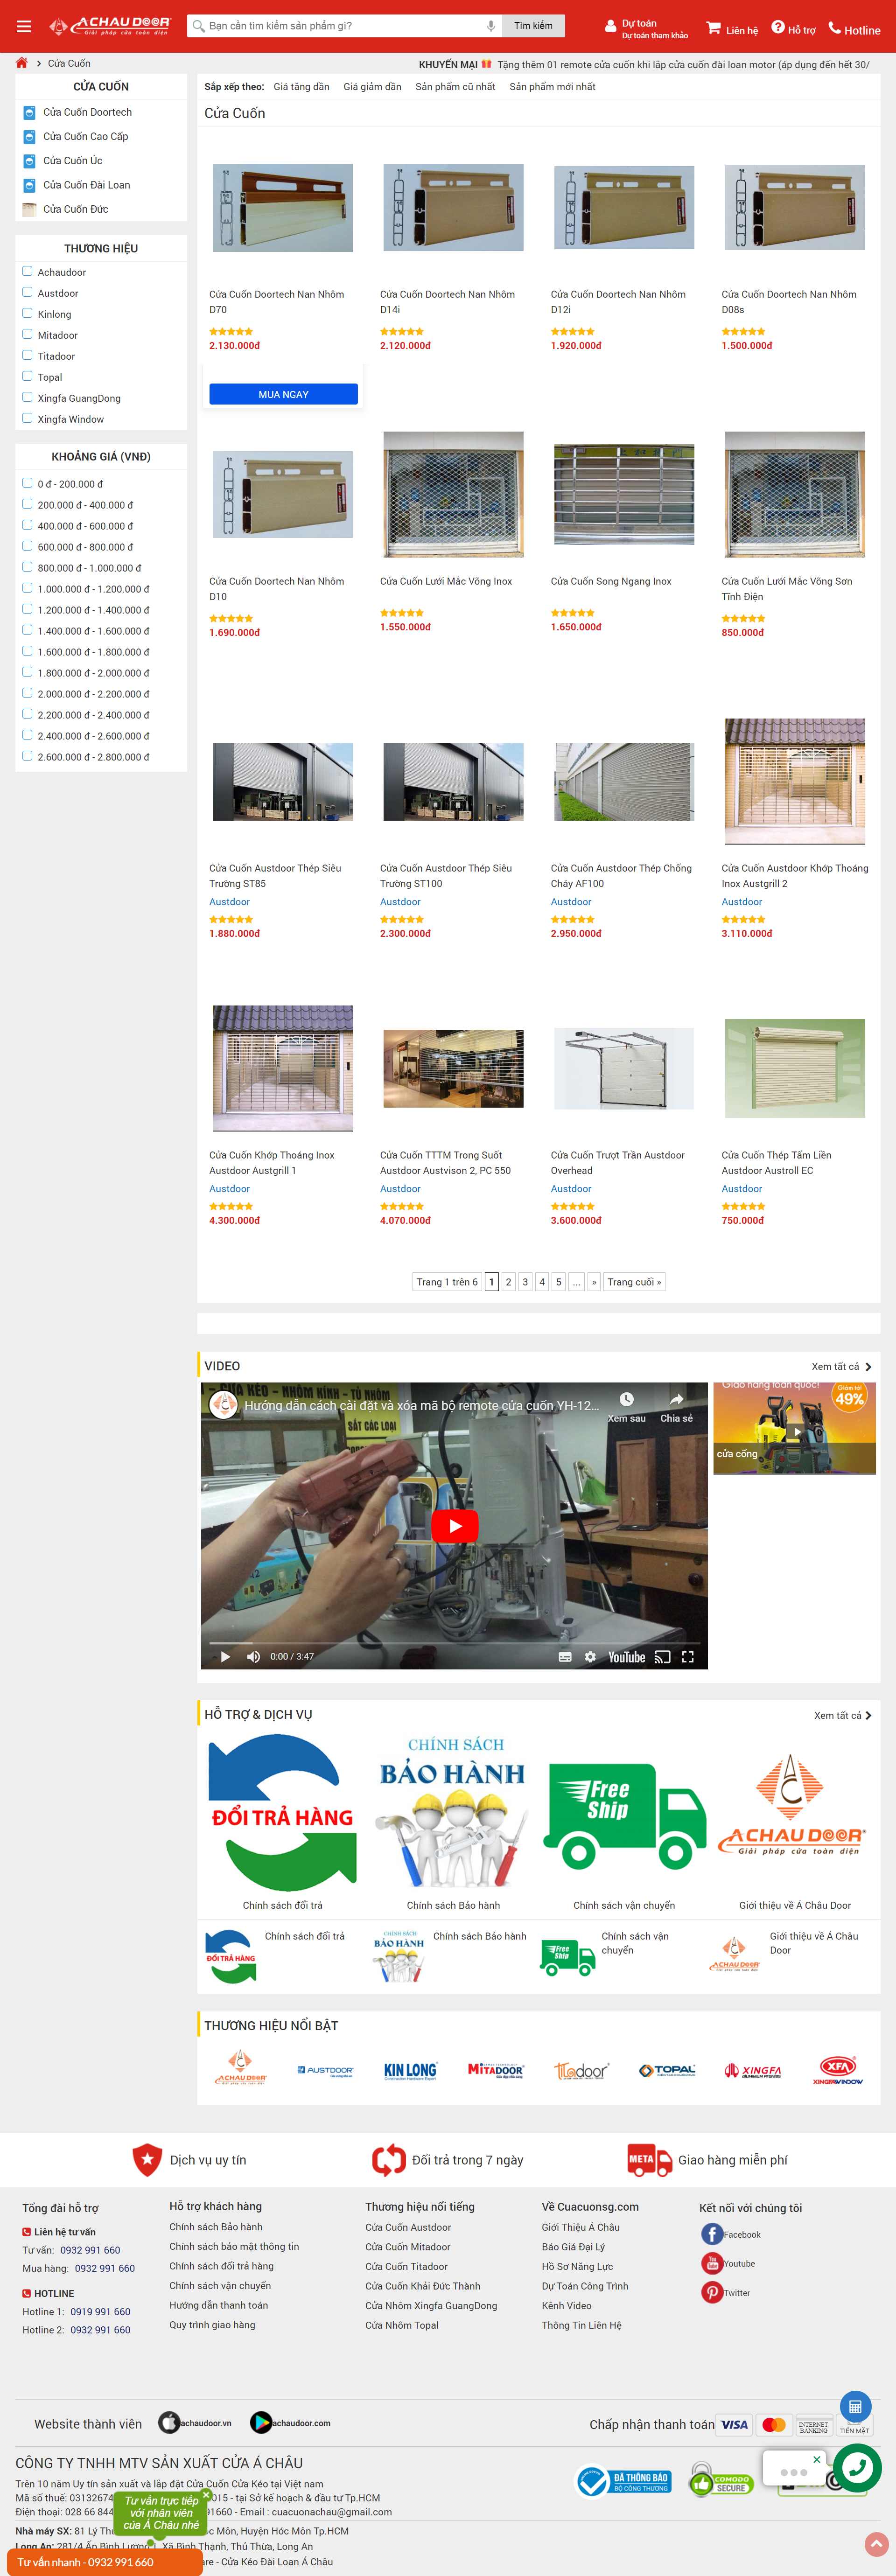Select Cửa Cuốn Doortech category
This screenshot has width=896, height=2576.
(87, 112)
